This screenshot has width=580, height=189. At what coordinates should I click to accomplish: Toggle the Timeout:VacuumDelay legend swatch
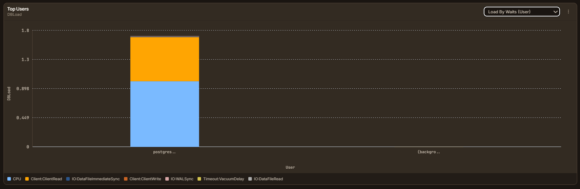click(x=199, y=179)
